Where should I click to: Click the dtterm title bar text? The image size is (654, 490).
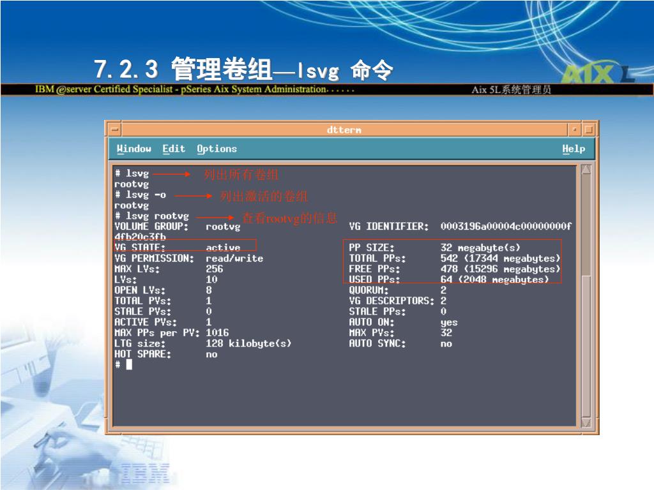(x=344, y=130)
